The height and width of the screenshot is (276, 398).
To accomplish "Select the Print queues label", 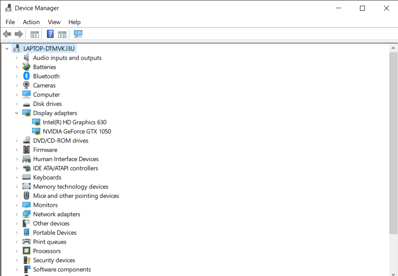I will 50,242.
